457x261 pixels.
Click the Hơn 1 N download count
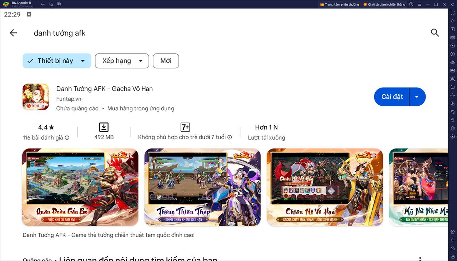[266, 127]
